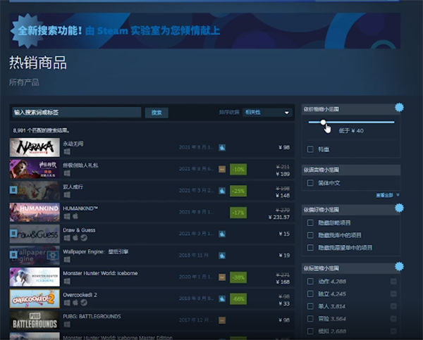Click Windows icon under 终极创始人礼包
Screen dimensions: 423x340
pyautogui.click(x=67, y=173)
